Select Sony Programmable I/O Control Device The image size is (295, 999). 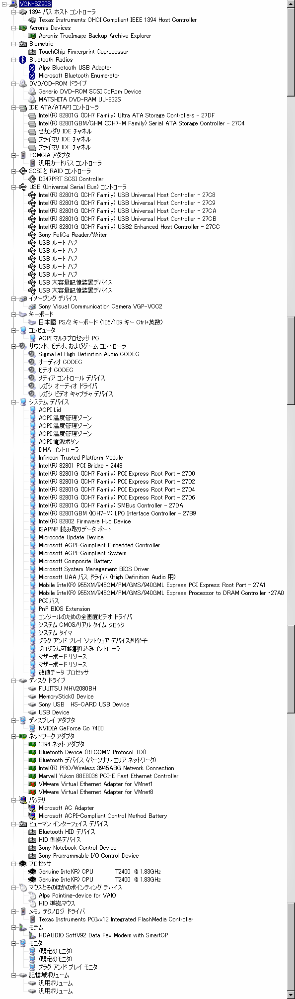(88, 856)
